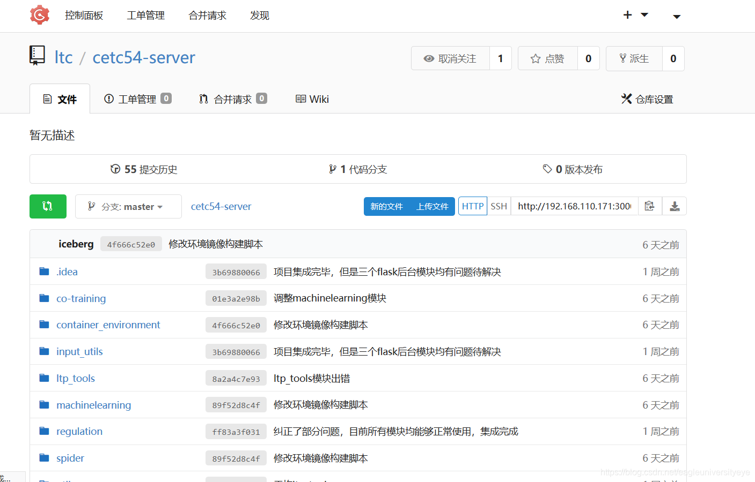Open the machinelearning folder
Viewport: 755px width, 482px height.
[94, 405]
